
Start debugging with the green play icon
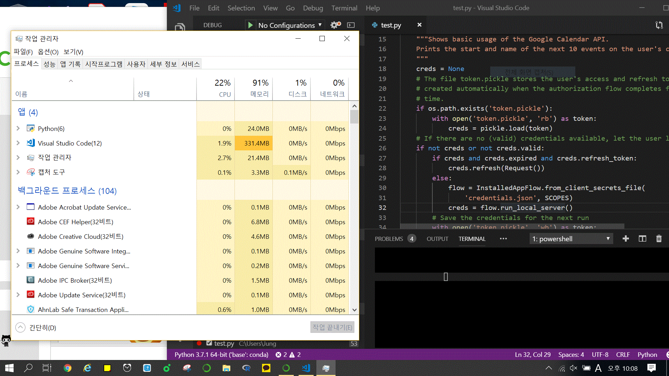tap(250, 25)
